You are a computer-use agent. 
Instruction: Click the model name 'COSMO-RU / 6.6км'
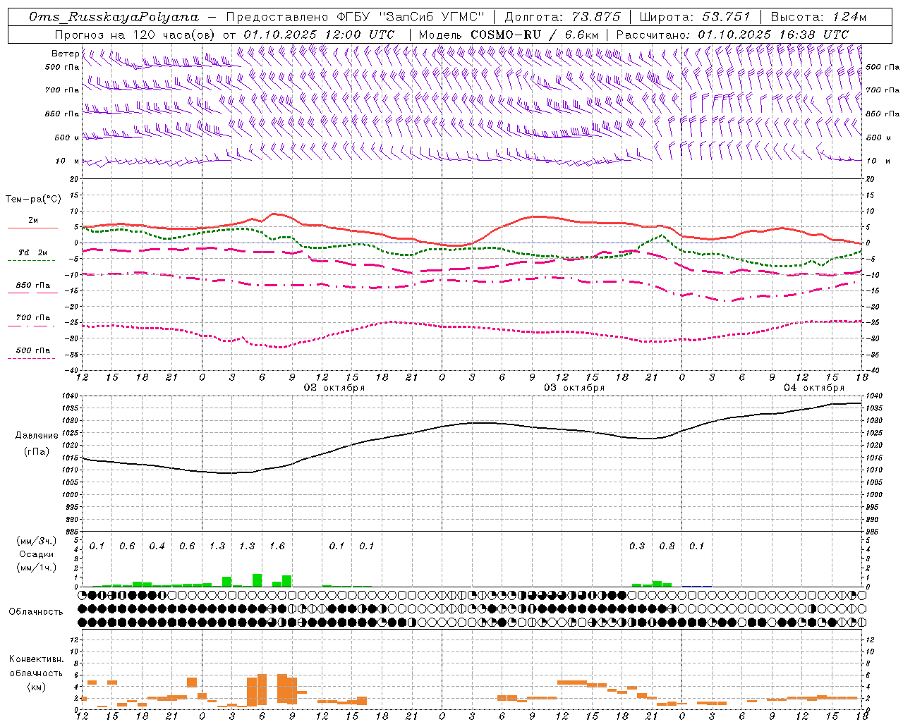(534, 35)
